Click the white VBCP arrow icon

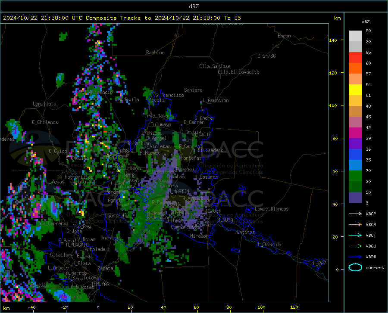coord(355,214)
